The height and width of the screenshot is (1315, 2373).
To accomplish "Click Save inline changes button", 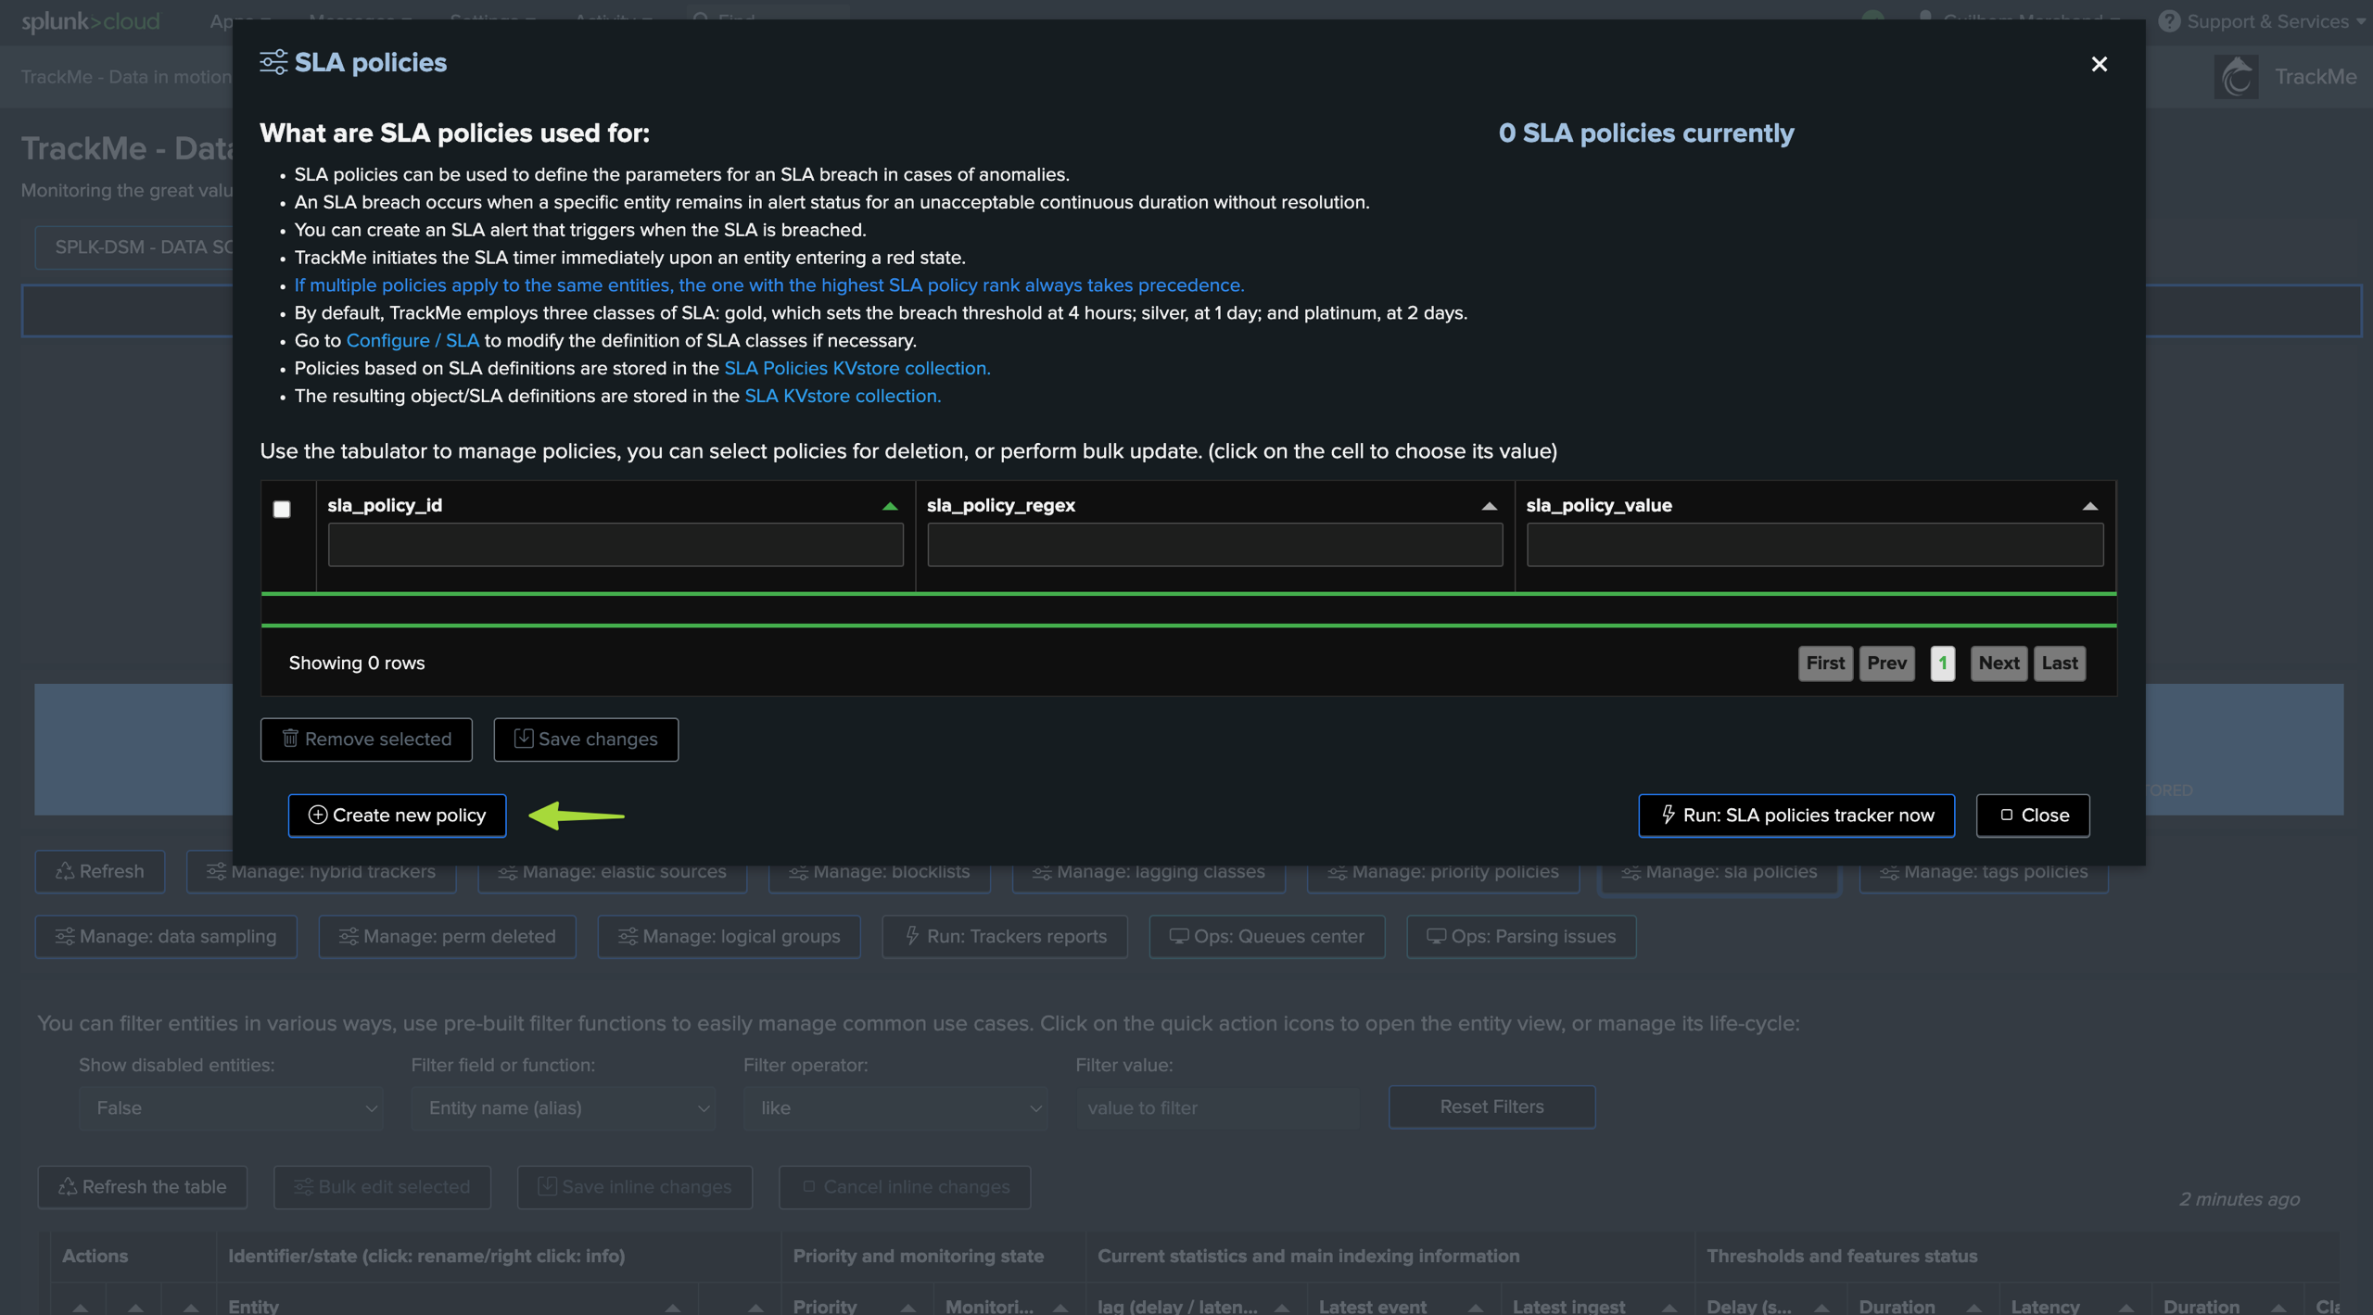I will click(x=635, y=1188).
